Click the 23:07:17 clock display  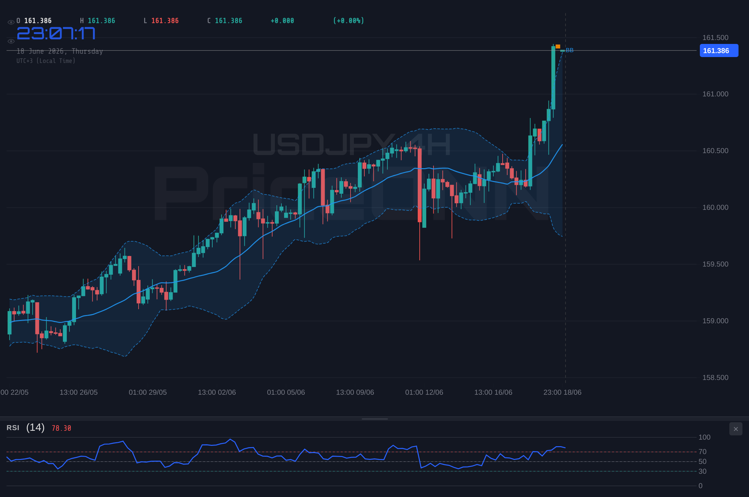[56, 33]
